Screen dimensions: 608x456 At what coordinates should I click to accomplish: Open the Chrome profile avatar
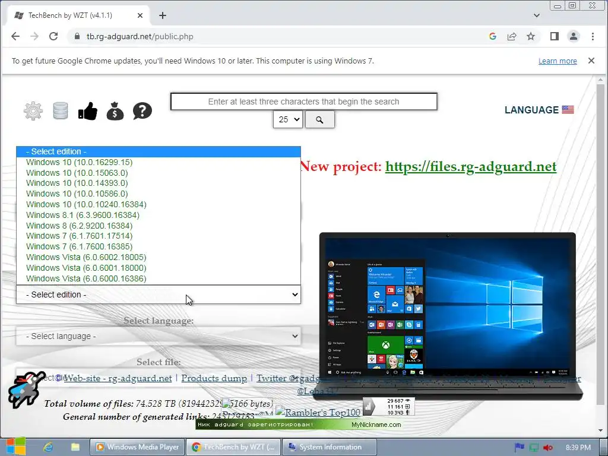coord(574,36)
